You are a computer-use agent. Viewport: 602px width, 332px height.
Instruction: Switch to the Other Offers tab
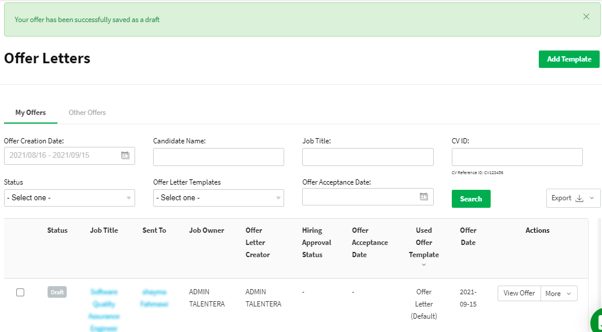[87, 113]
